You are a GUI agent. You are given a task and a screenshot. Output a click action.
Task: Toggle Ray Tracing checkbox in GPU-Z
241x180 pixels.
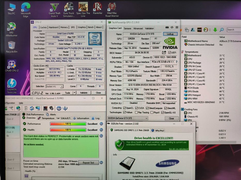(136, 112)
